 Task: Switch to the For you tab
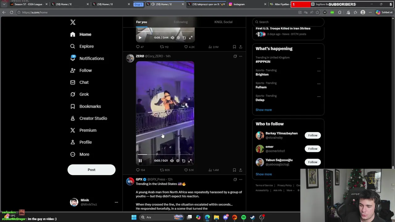click(x=141, y=22)
